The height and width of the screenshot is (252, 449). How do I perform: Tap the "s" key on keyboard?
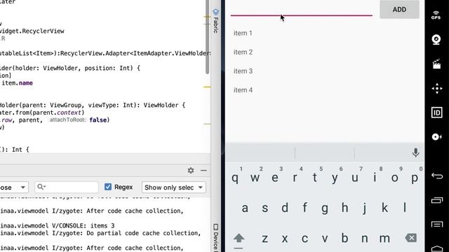[x=265, y=208]
